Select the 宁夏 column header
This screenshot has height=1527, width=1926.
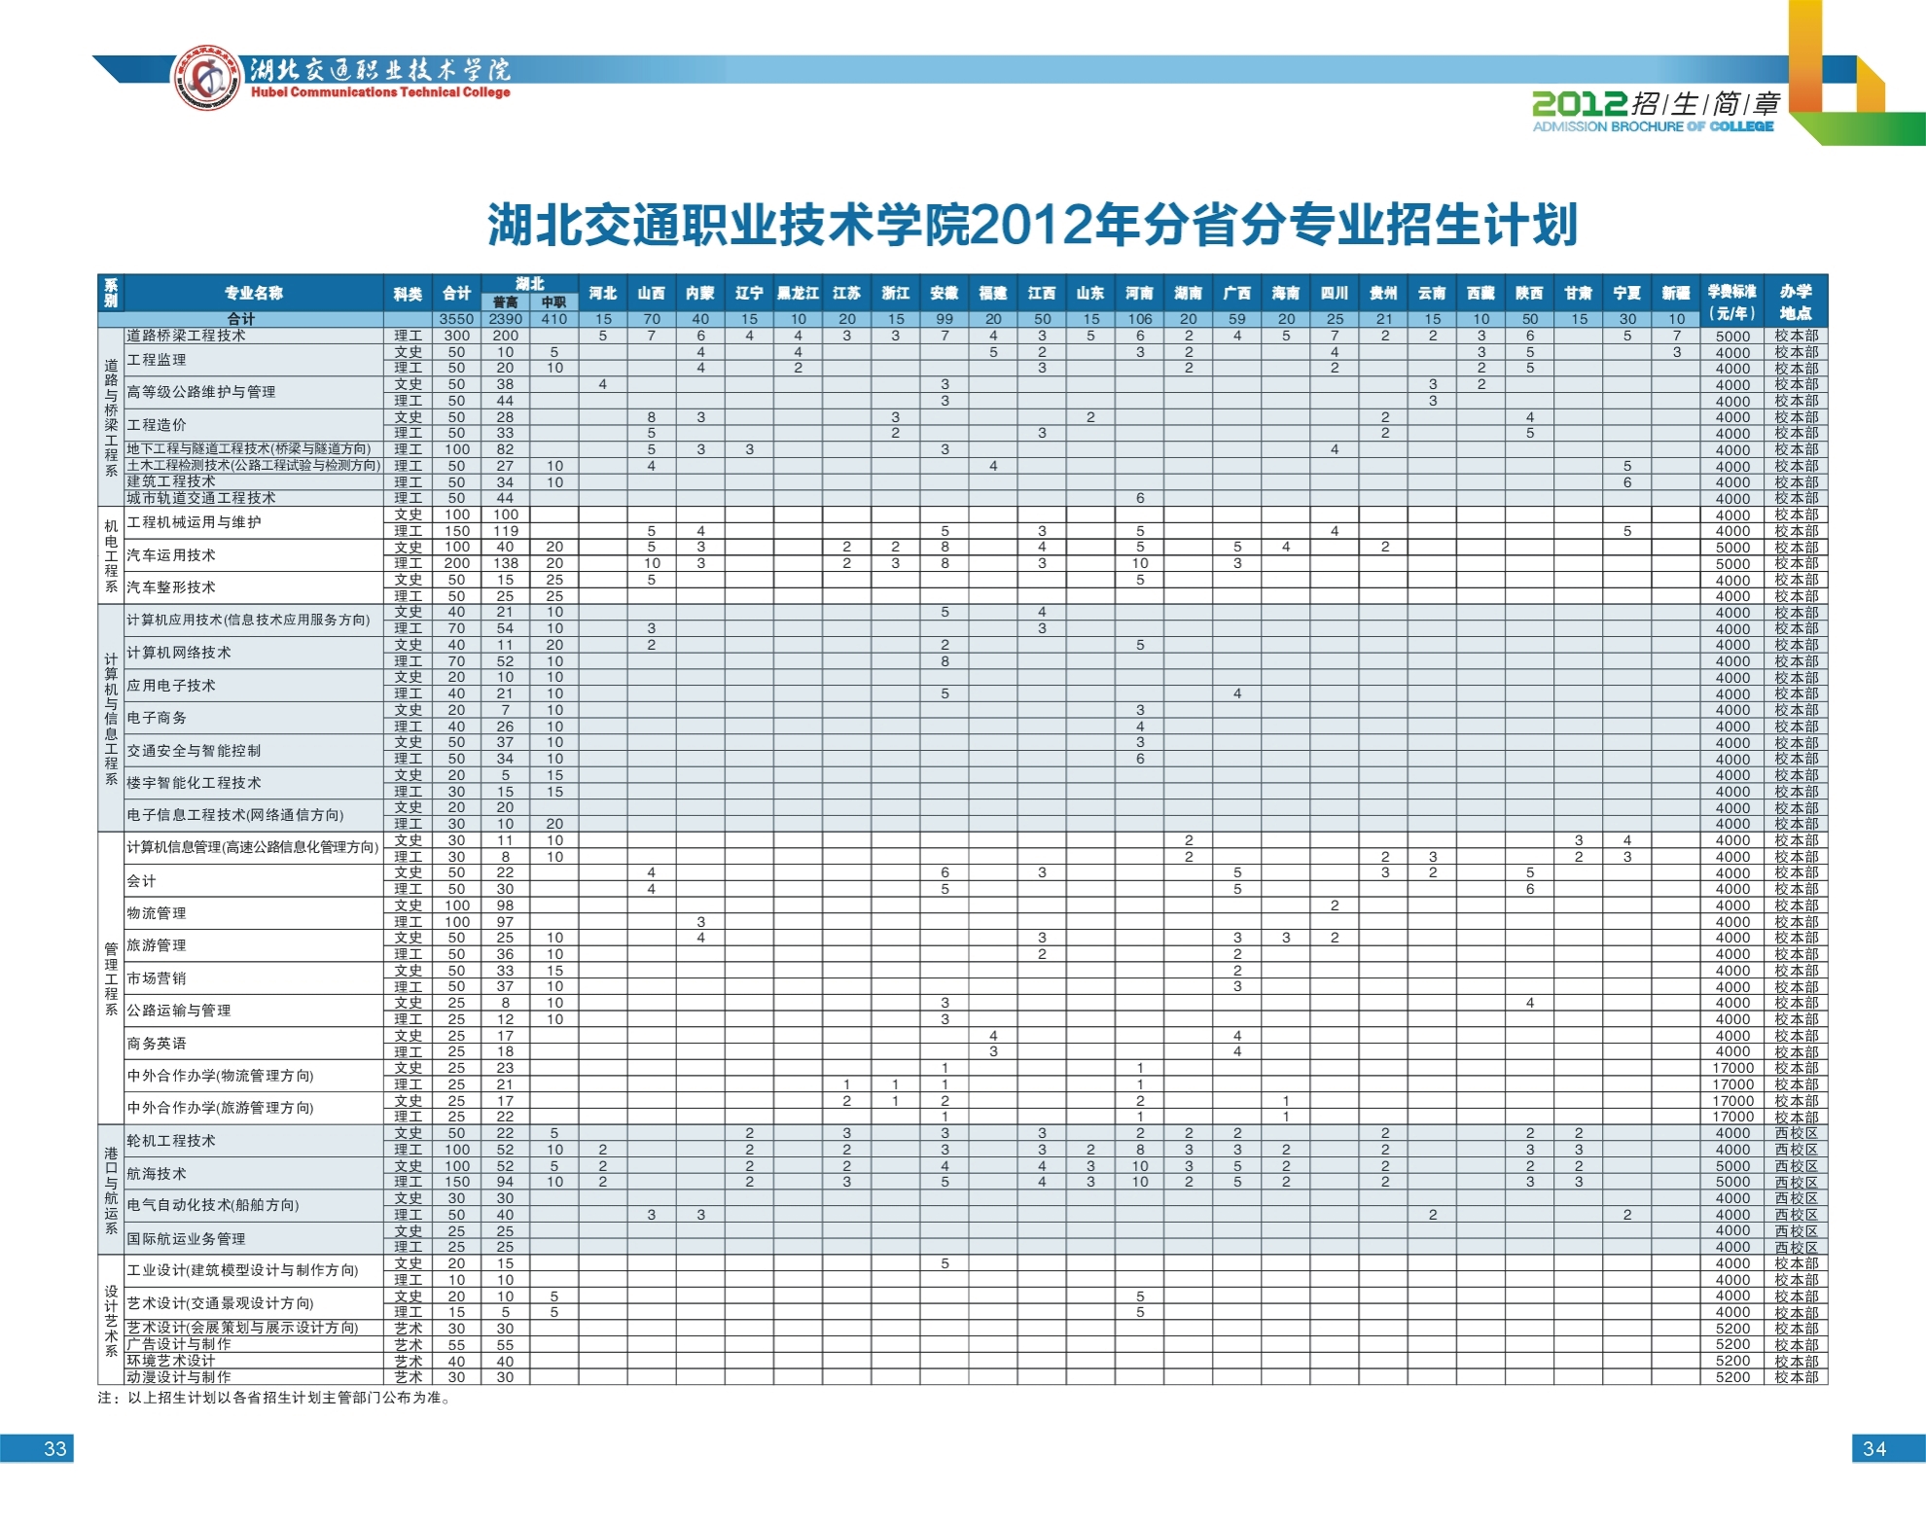tap(1627, 293)
